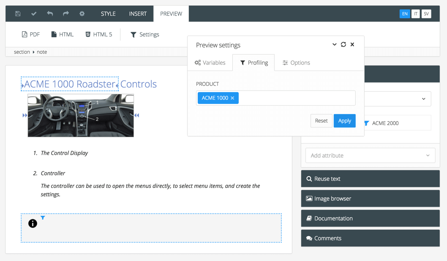Click the checkmark validate icon
This screenshot has height=261, width=447.
[34, 14]
